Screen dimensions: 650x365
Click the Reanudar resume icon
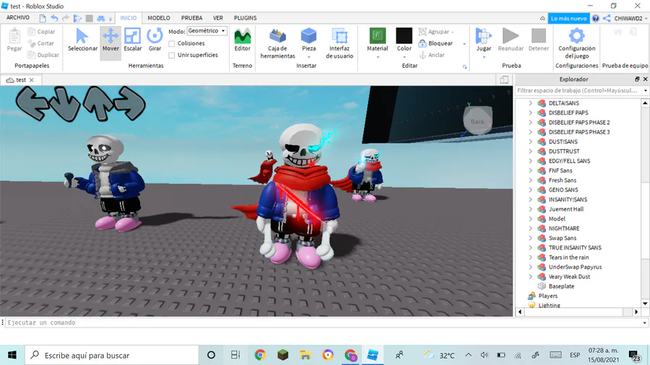pyautogui.click(x=511, y=36)
